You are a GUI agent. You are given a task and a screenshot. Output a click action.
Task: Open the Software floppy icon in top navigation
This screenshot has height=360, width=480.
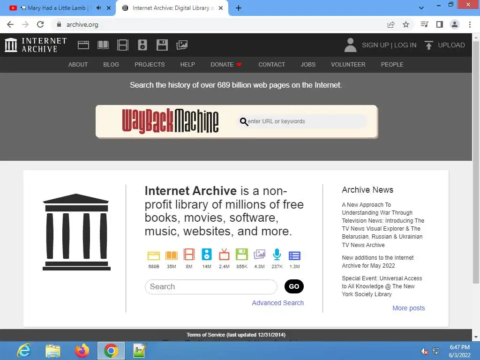click(162, 45)
